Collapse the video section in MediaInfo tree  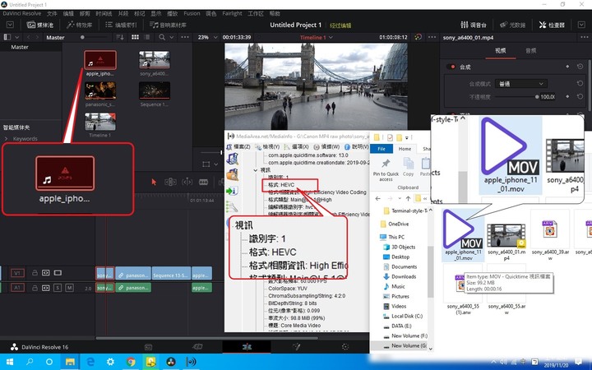pos(256,170)
